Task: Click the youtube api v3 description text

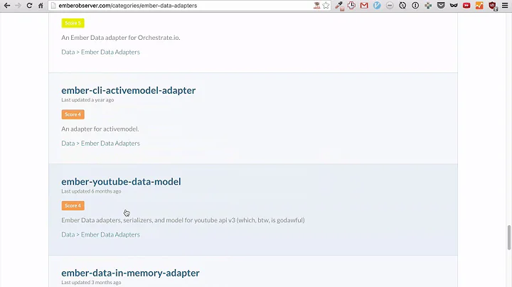Action: [183, 220]
